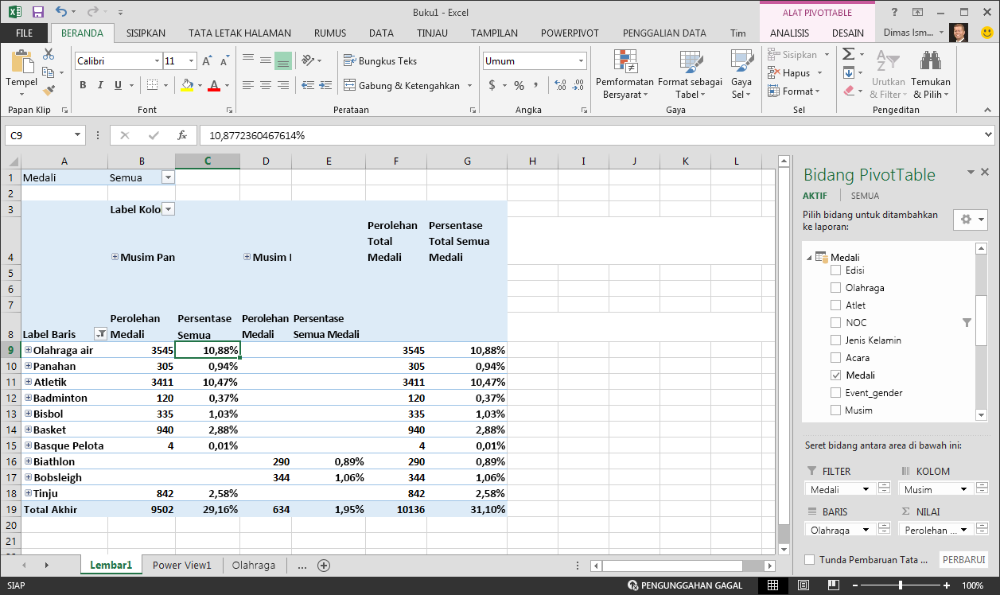Open Temukan & Pilih binoculars
The image size is (1000, 595).
pos(930,75)
